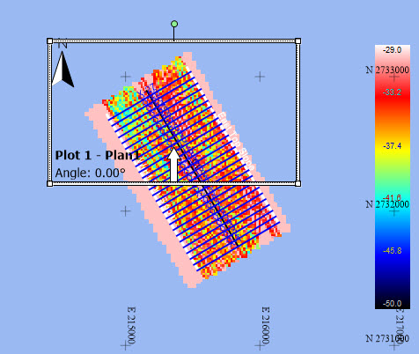Select the top-left corner handle of plot frame
The image size is (419, 354).
[x=50, y=41]
